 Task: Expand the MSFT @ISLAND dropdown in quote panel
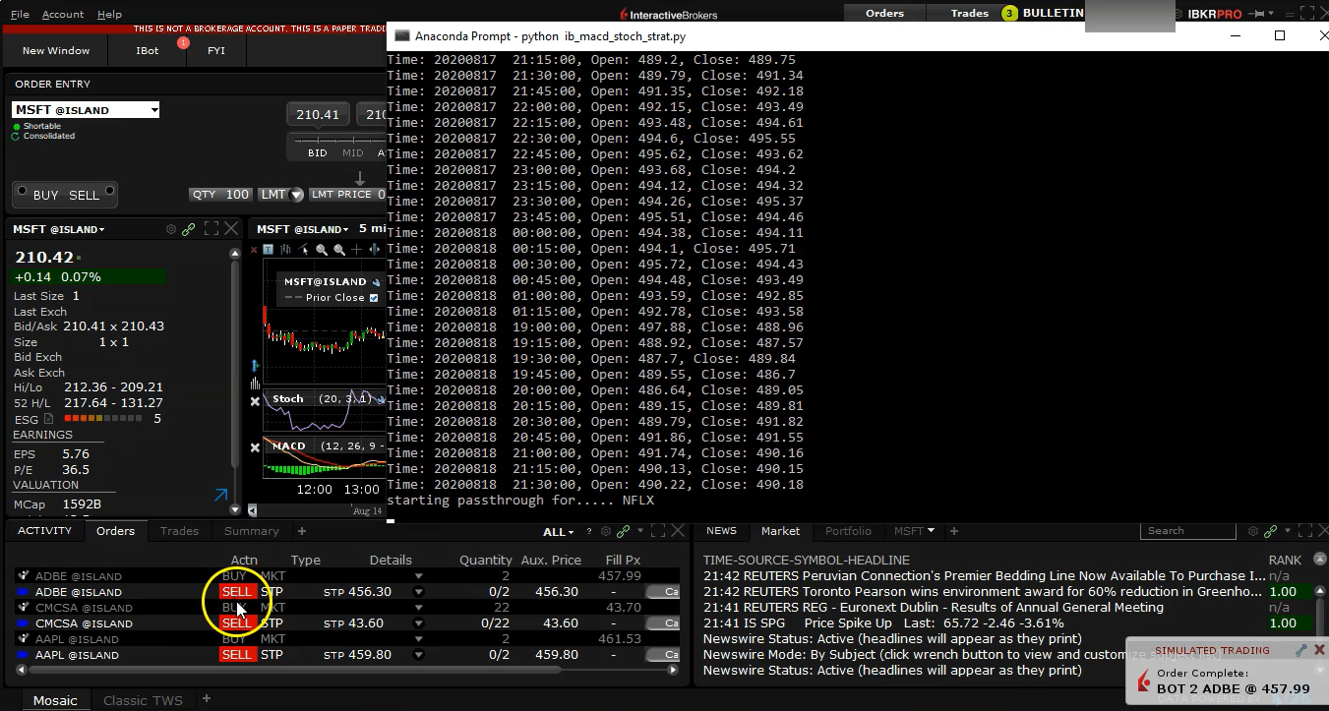(100, 229)
